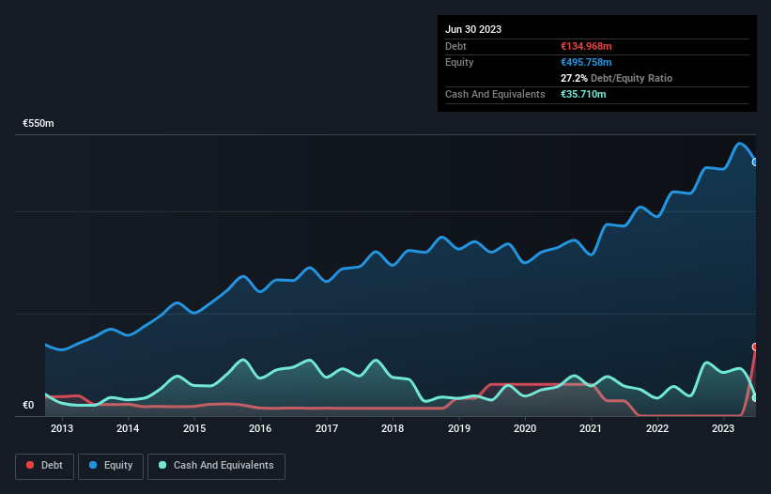Click the 2017 x-axis label
The height and width of the screenshot is (494, 771).
pos(327,428)
